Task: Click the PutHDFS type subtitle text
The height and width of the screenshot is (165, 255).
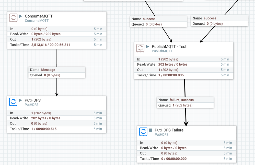Action: click(x=31, y=105)
